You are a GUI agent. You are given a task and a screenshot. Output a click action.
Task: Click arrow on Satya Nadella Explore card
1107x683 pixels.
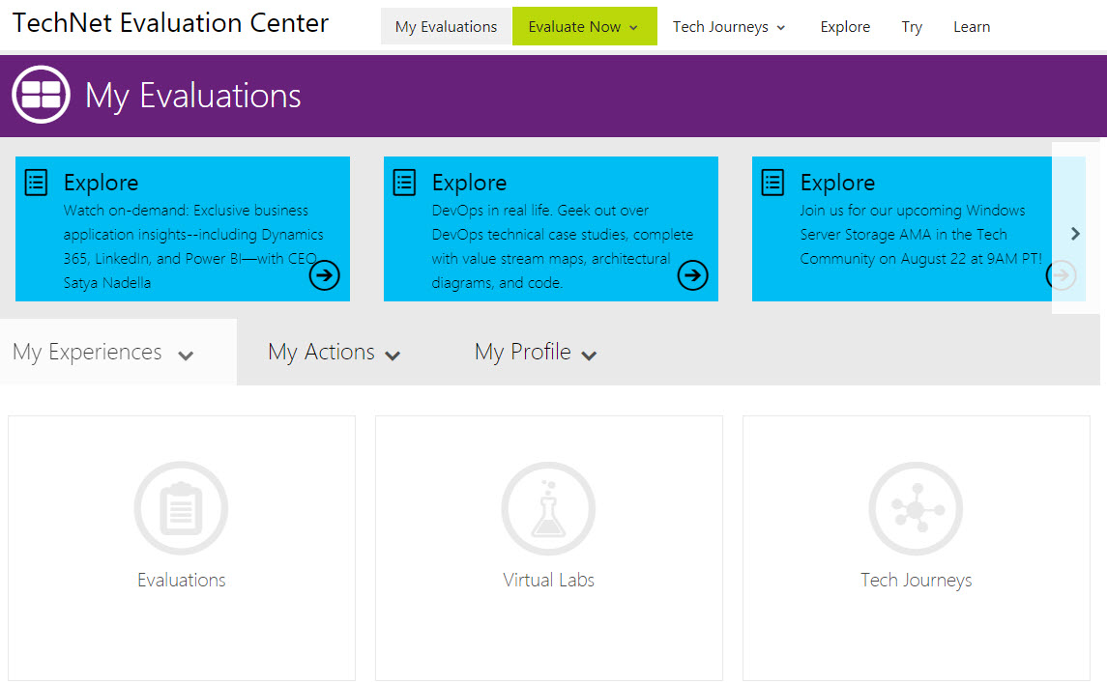[325, 275]
